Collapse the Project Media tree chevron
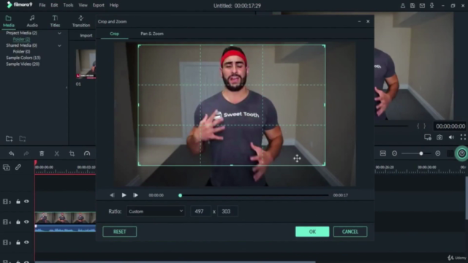Viewport: 468px width, 263px height. [59, 33]
